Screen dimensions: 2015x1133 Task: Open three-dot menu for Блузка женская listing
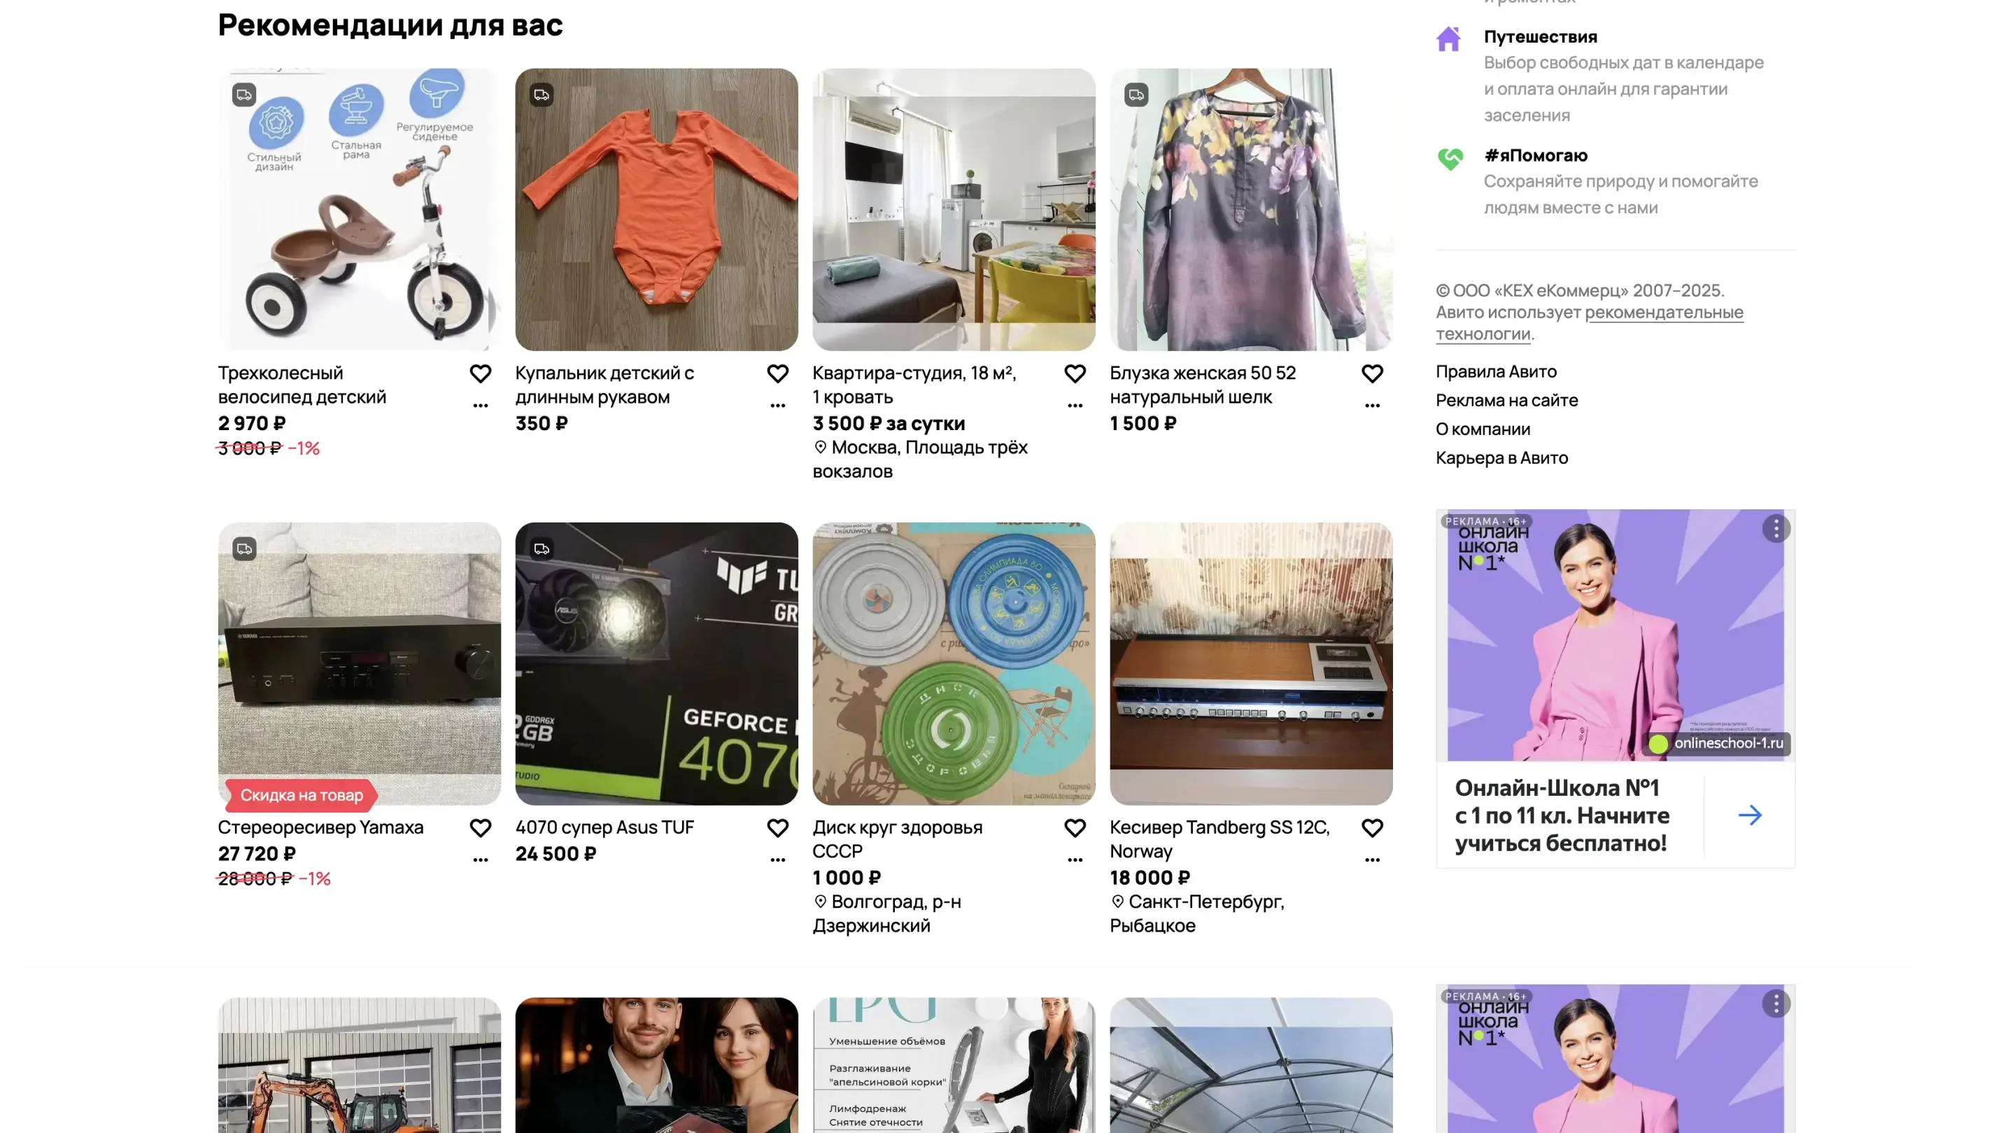1372,406
